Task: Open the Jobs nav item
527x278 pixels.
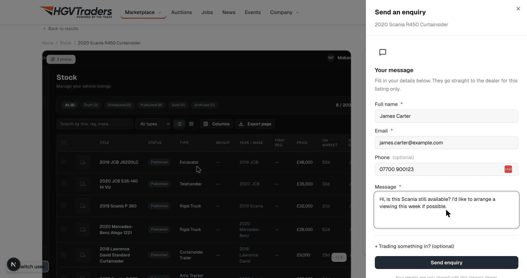Action: coord(207,12)
